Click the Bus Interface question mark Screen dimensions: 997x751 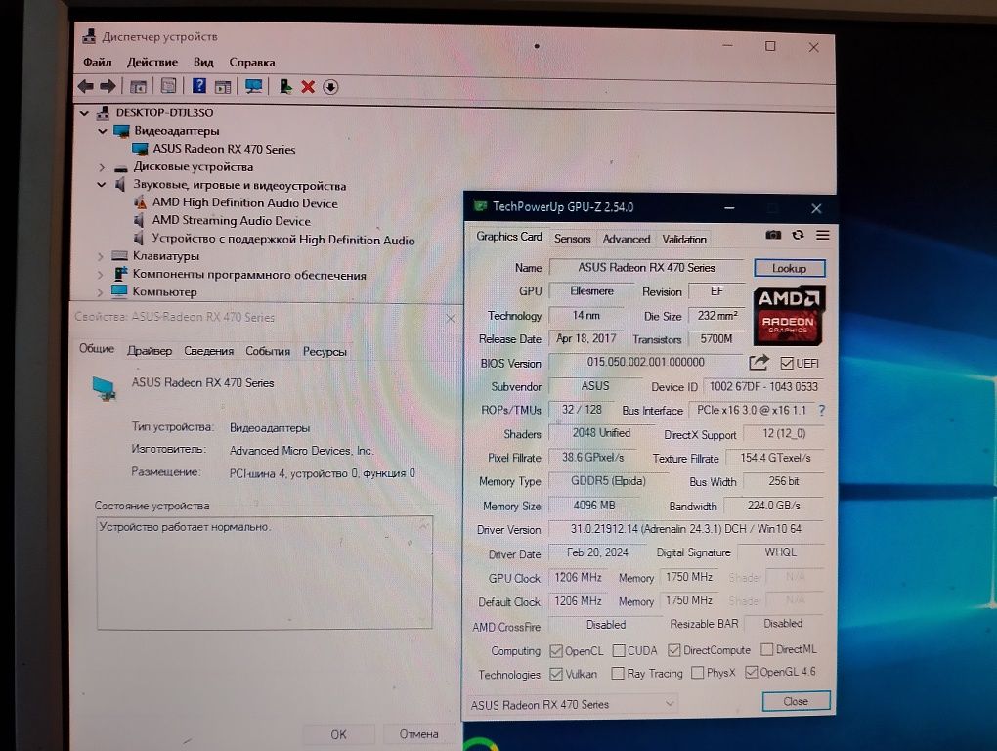[x=822, y=410]
